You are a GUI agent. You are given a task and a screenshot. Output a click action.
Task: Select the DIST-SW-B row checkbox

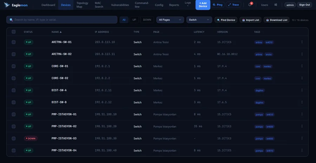tap(13, 102)
